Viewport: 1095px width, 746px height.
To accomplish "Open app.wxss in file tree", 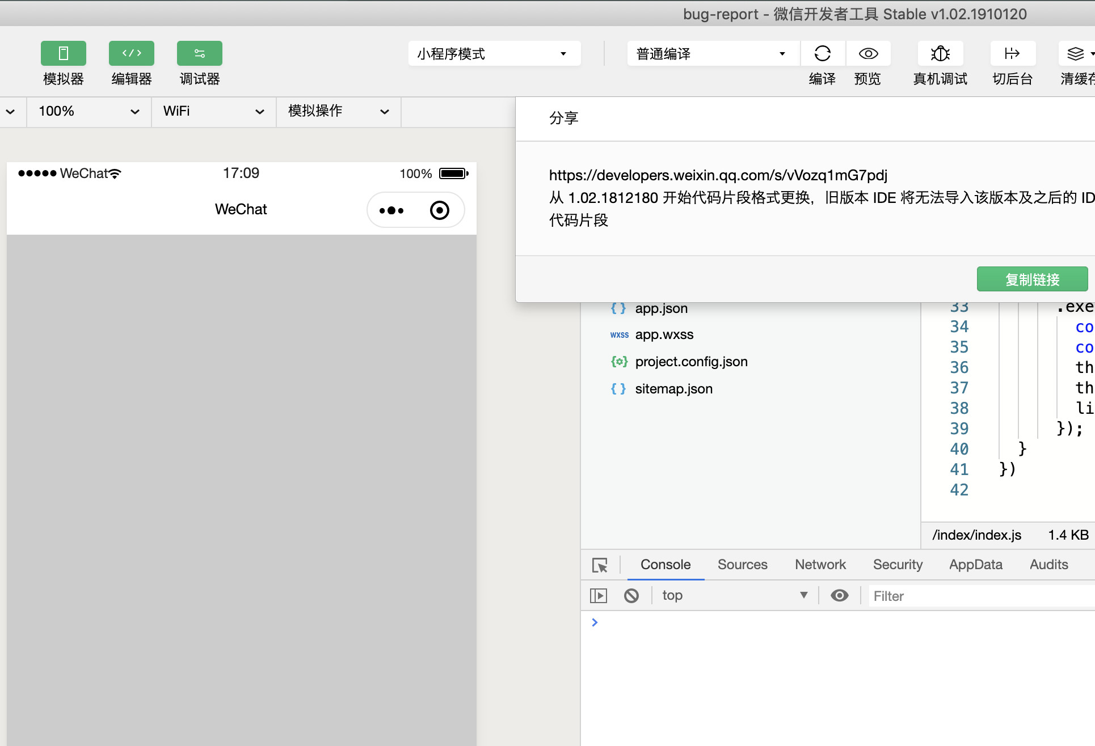I will (664, 334).
